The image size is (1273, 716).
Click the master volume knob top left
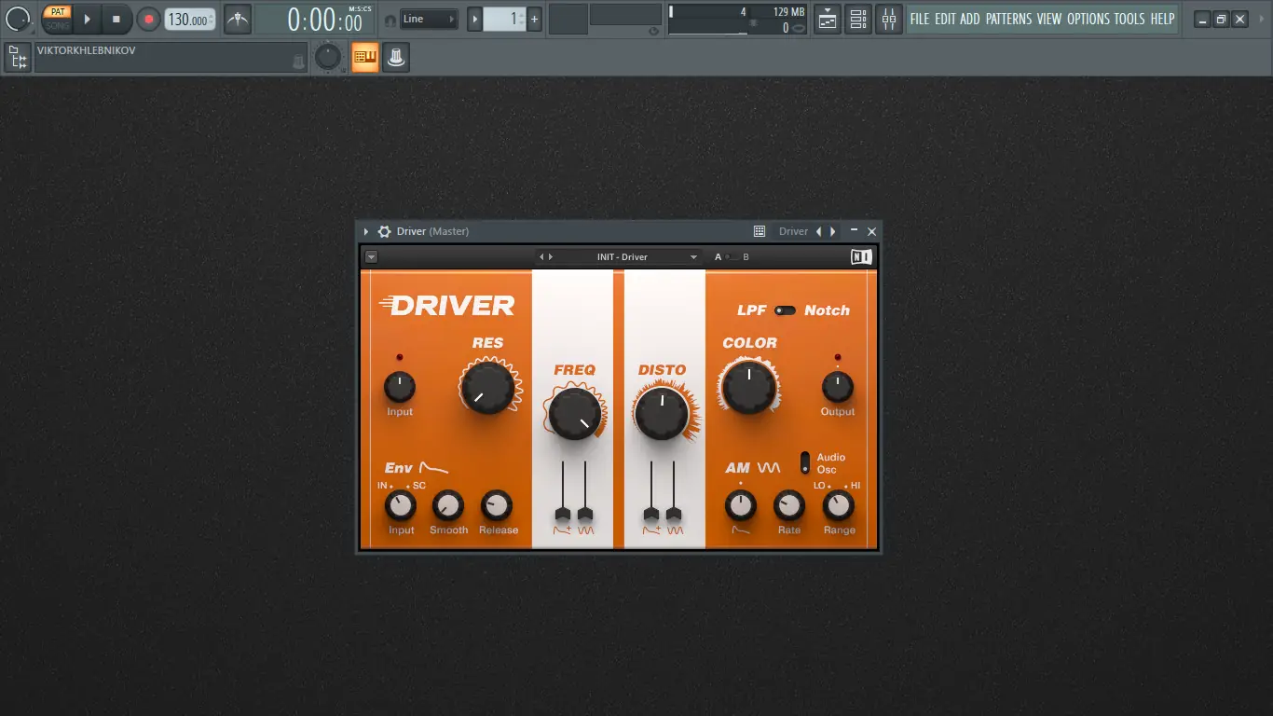18,19
